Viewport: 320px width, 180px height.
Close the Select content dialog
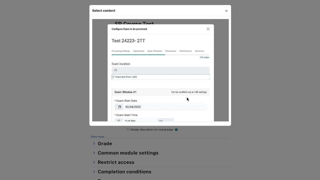pyautogui.click(x=226, y=11)
